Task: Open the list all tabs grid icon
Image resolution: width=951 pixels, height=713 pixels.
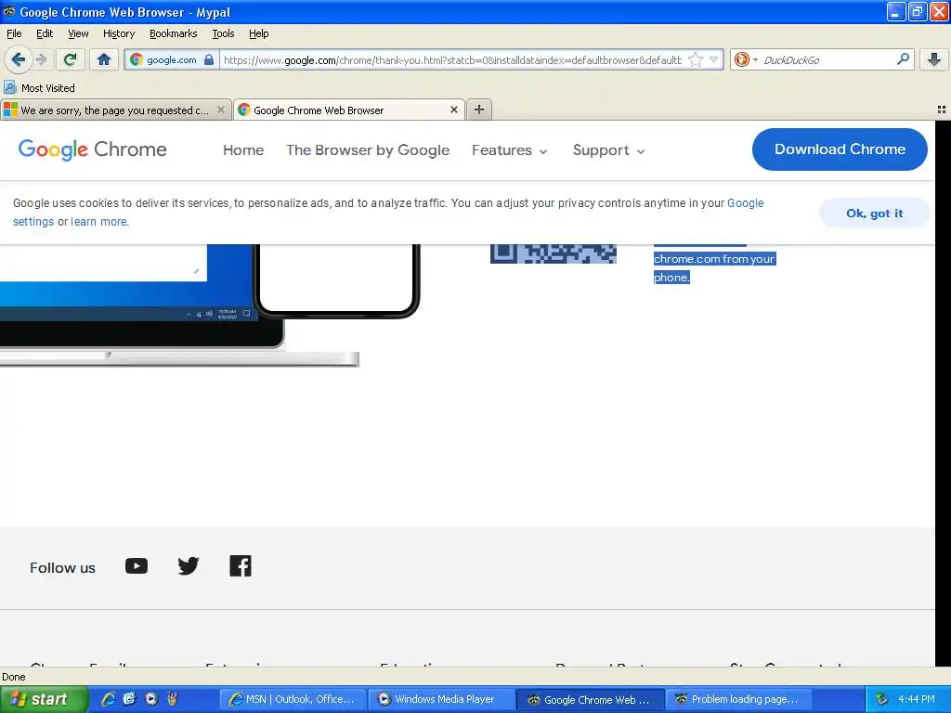Action: coord(942,110)
